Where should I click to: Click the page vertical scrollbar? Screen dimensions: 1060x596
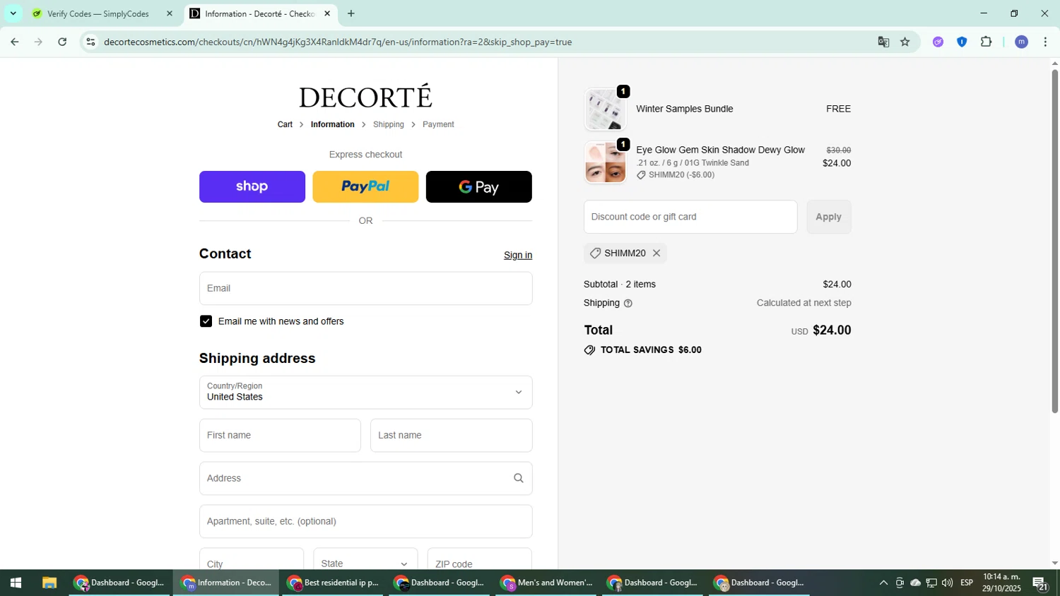coord(1054,240)
